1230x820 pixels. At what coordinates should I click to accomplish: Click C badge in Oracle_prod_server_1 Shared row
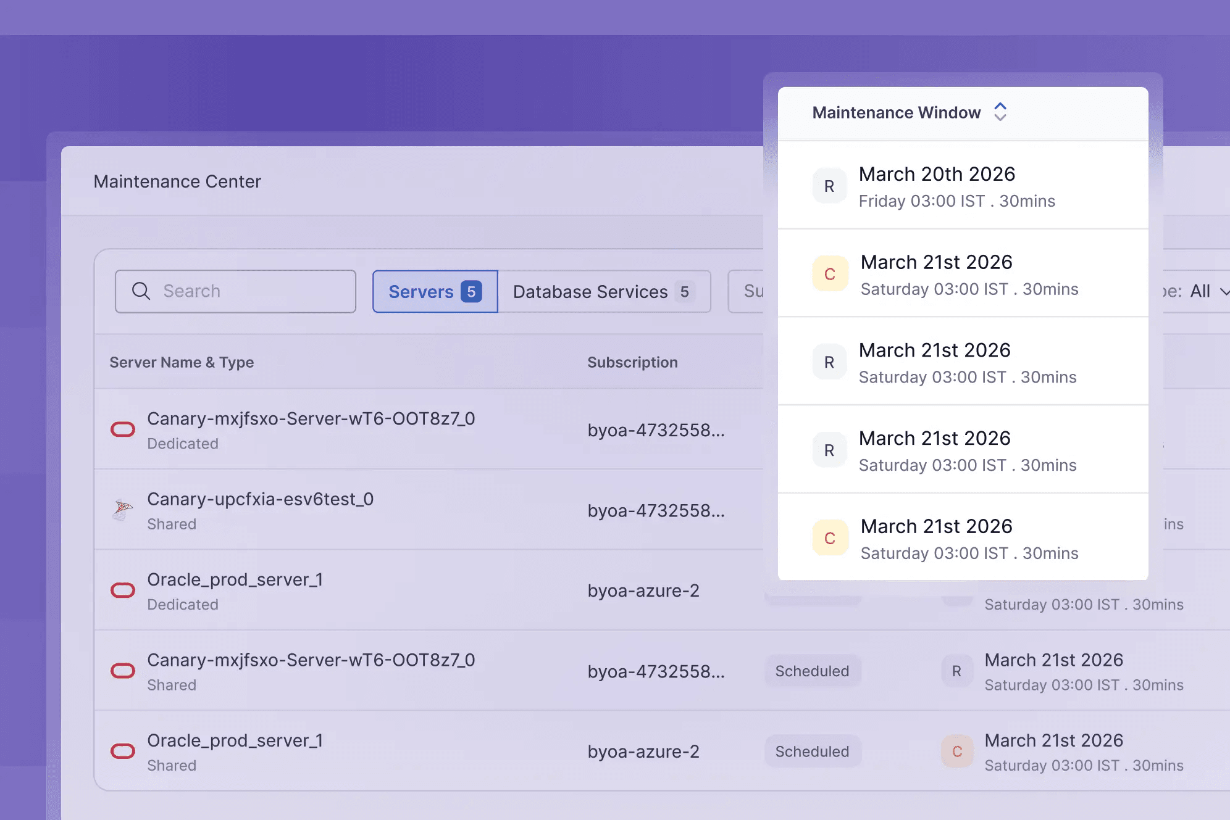click(957, 751)
